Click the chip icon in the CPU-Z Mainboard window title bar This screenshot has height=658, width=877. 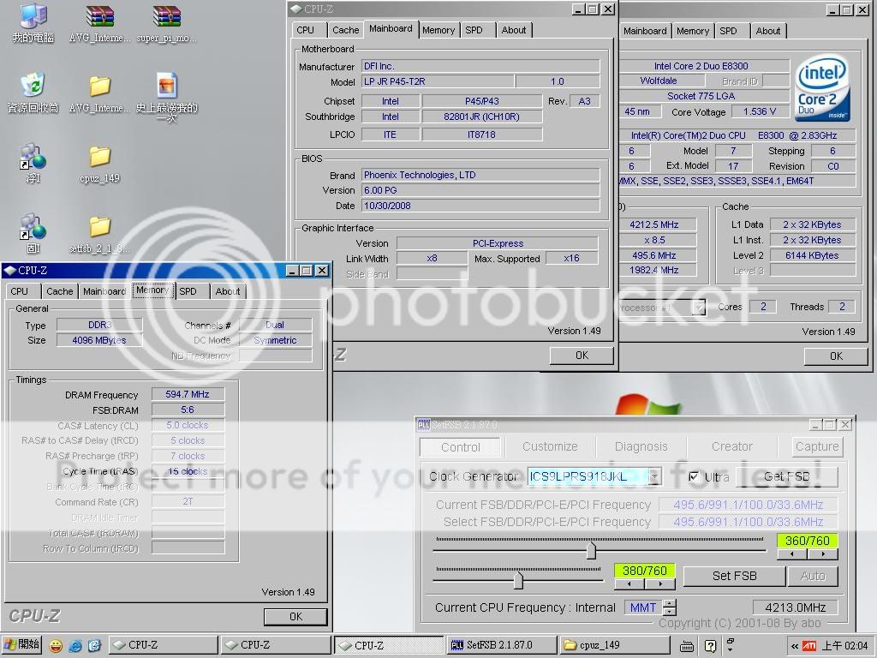point(296,9)
